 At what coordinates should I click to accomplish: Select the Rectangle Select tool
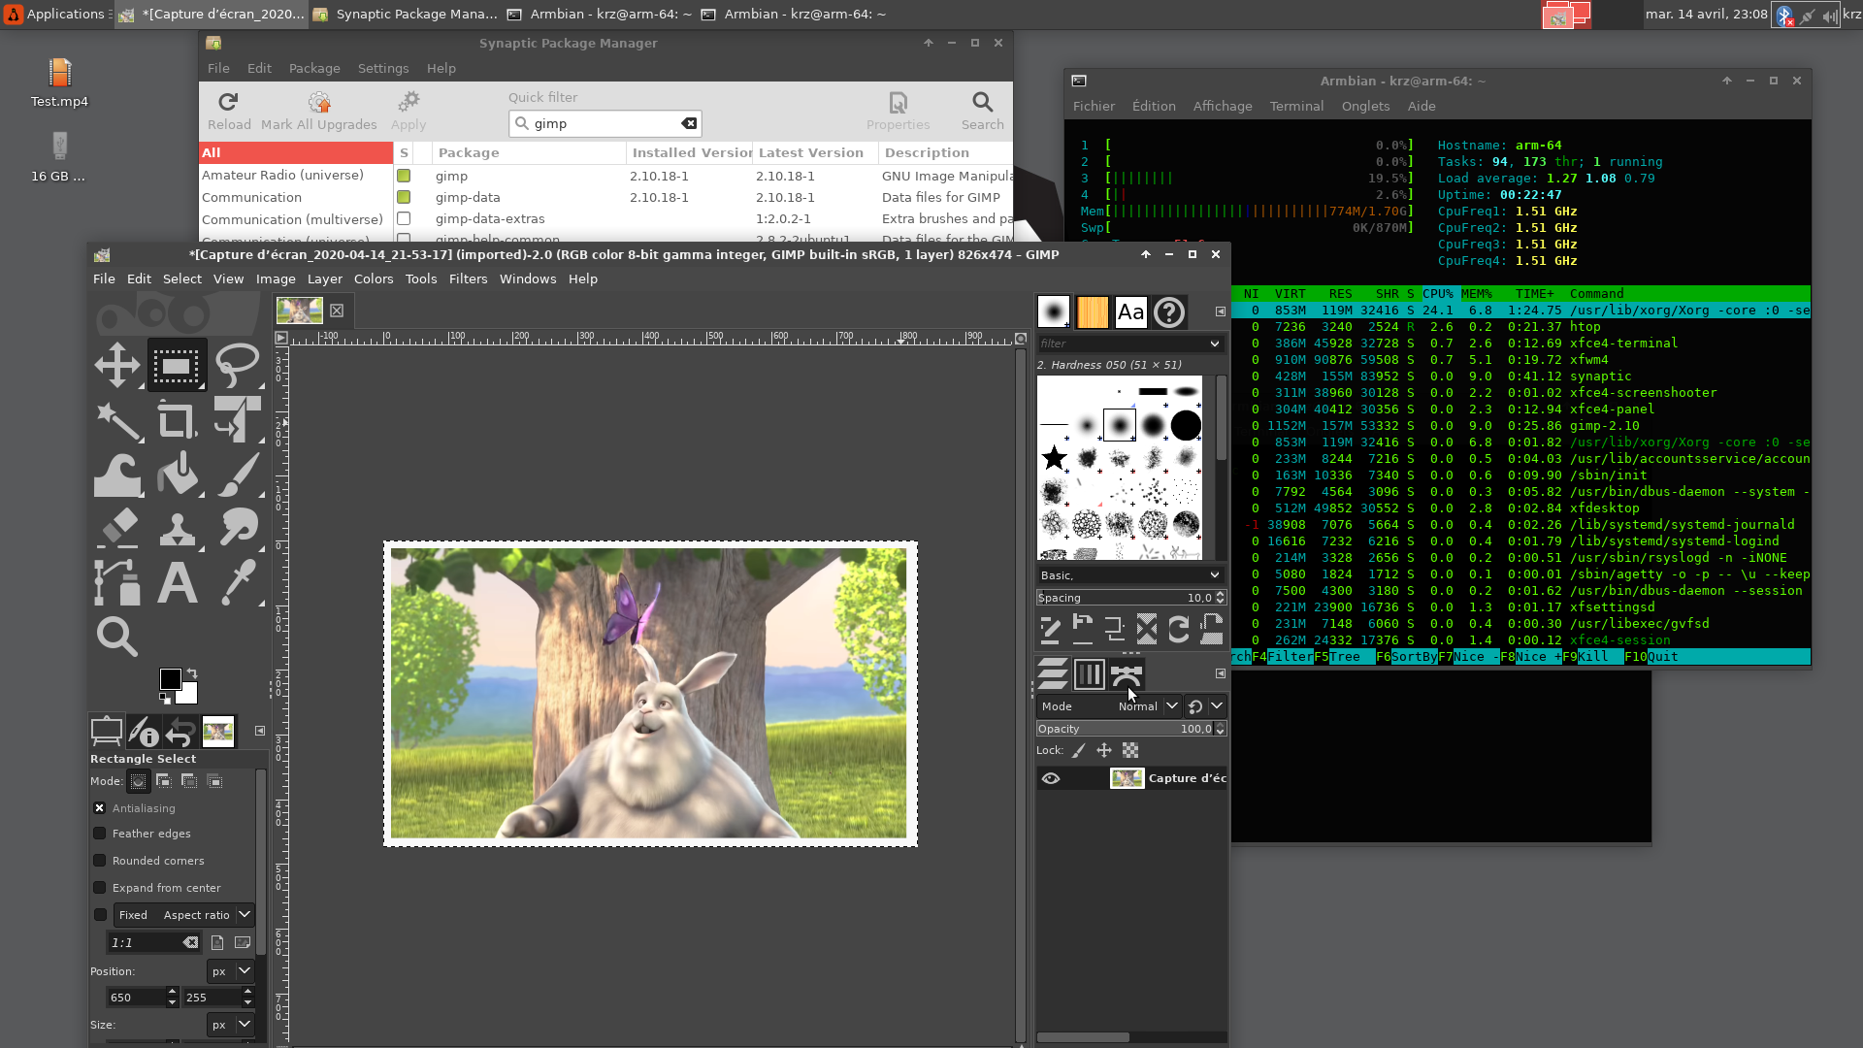[177, 366]
